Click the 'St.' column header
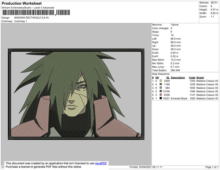220x170 pixels. 168,78
